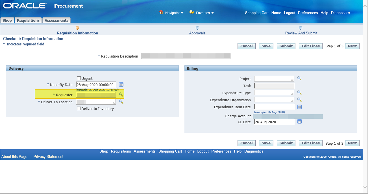Open Diagnostics in top header
368x194 pixels.
coord(340,13)
